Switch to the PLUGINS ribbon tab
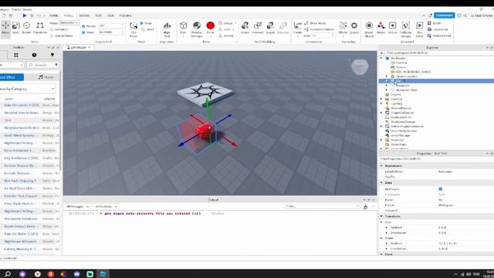This screenshot has width=494, height=278. click(x=125, y=15)
